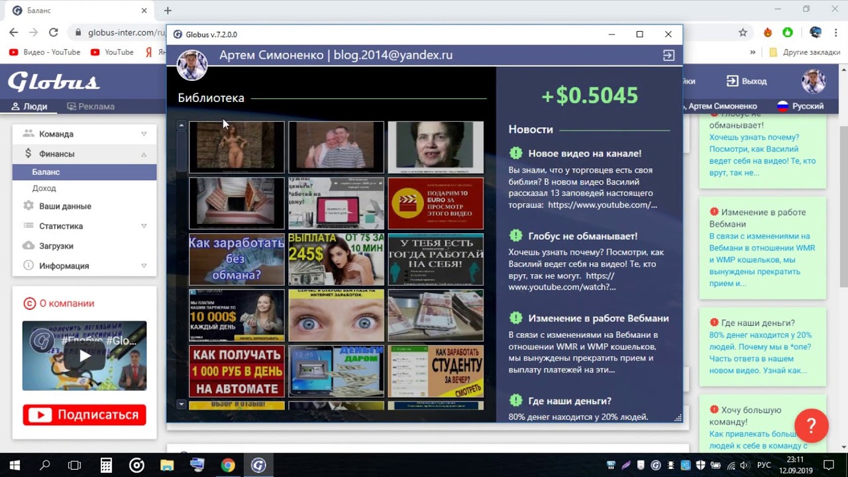Click the Выход logout link on the website
This screenshot has width=848, height=477.
(747, 81)
